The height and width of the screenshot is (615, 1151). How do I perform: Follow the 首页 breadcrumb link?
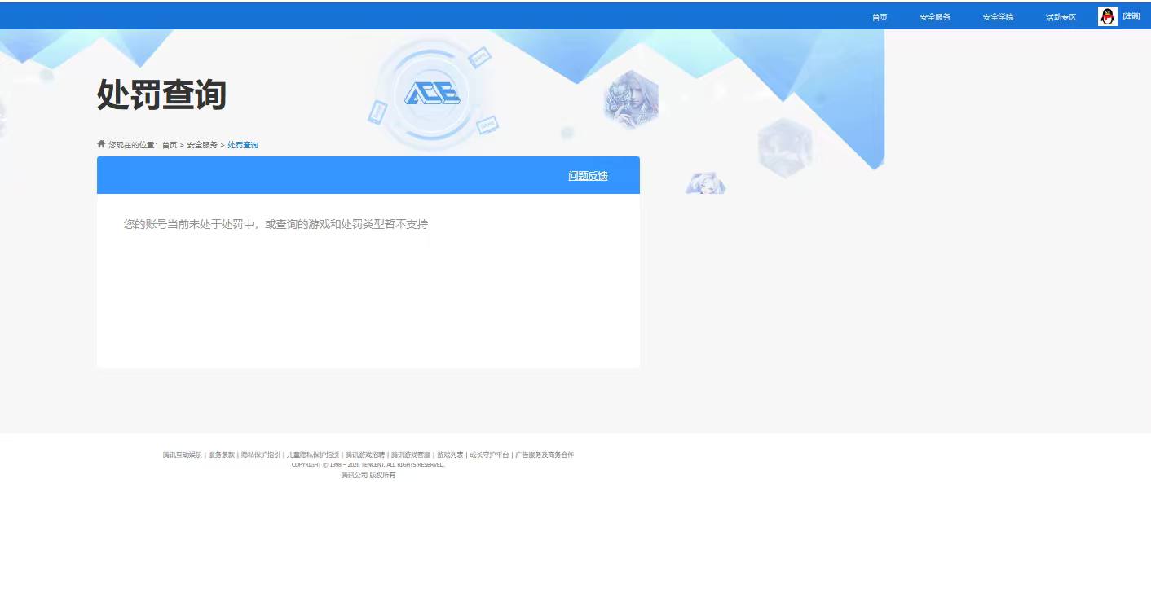click(170, 145)
